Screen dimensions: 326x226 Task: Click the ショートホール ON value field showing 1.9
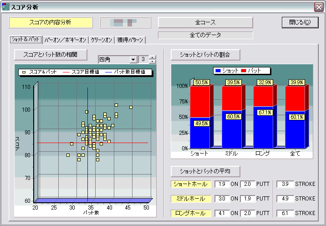tap(221, 184)
